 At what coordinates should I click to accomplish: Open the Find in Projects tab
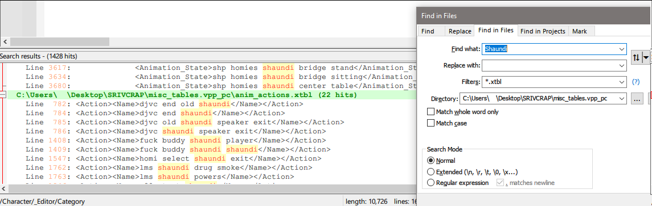(542, 31)
